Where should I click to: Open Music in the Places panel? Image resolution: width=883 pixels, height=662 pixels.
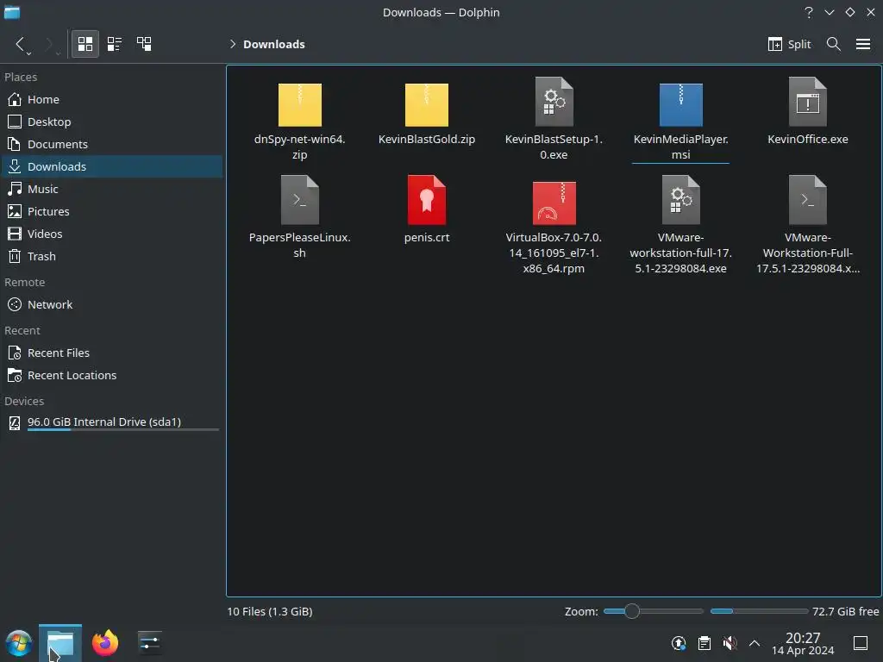click(x=111, y=189)
